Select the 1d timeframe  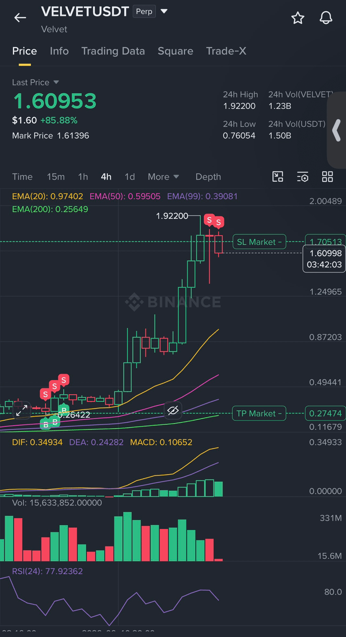pos(130,177)
